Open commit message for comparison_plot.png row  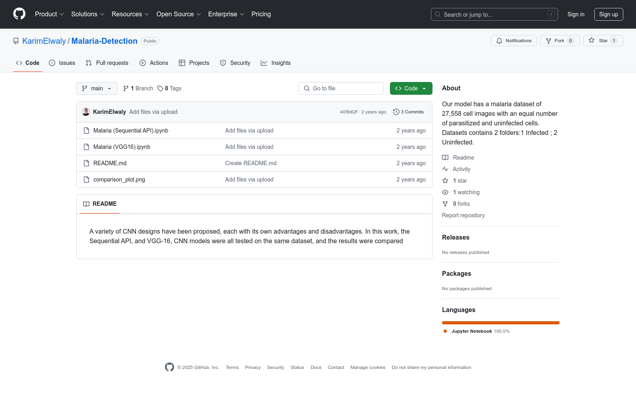[x=249, y=179]
